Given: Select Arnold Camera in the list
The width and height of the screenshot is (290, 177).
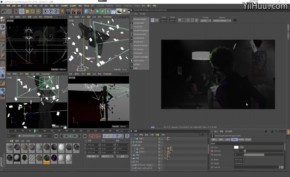Looking at the screenshot, I should pos(140,19).
